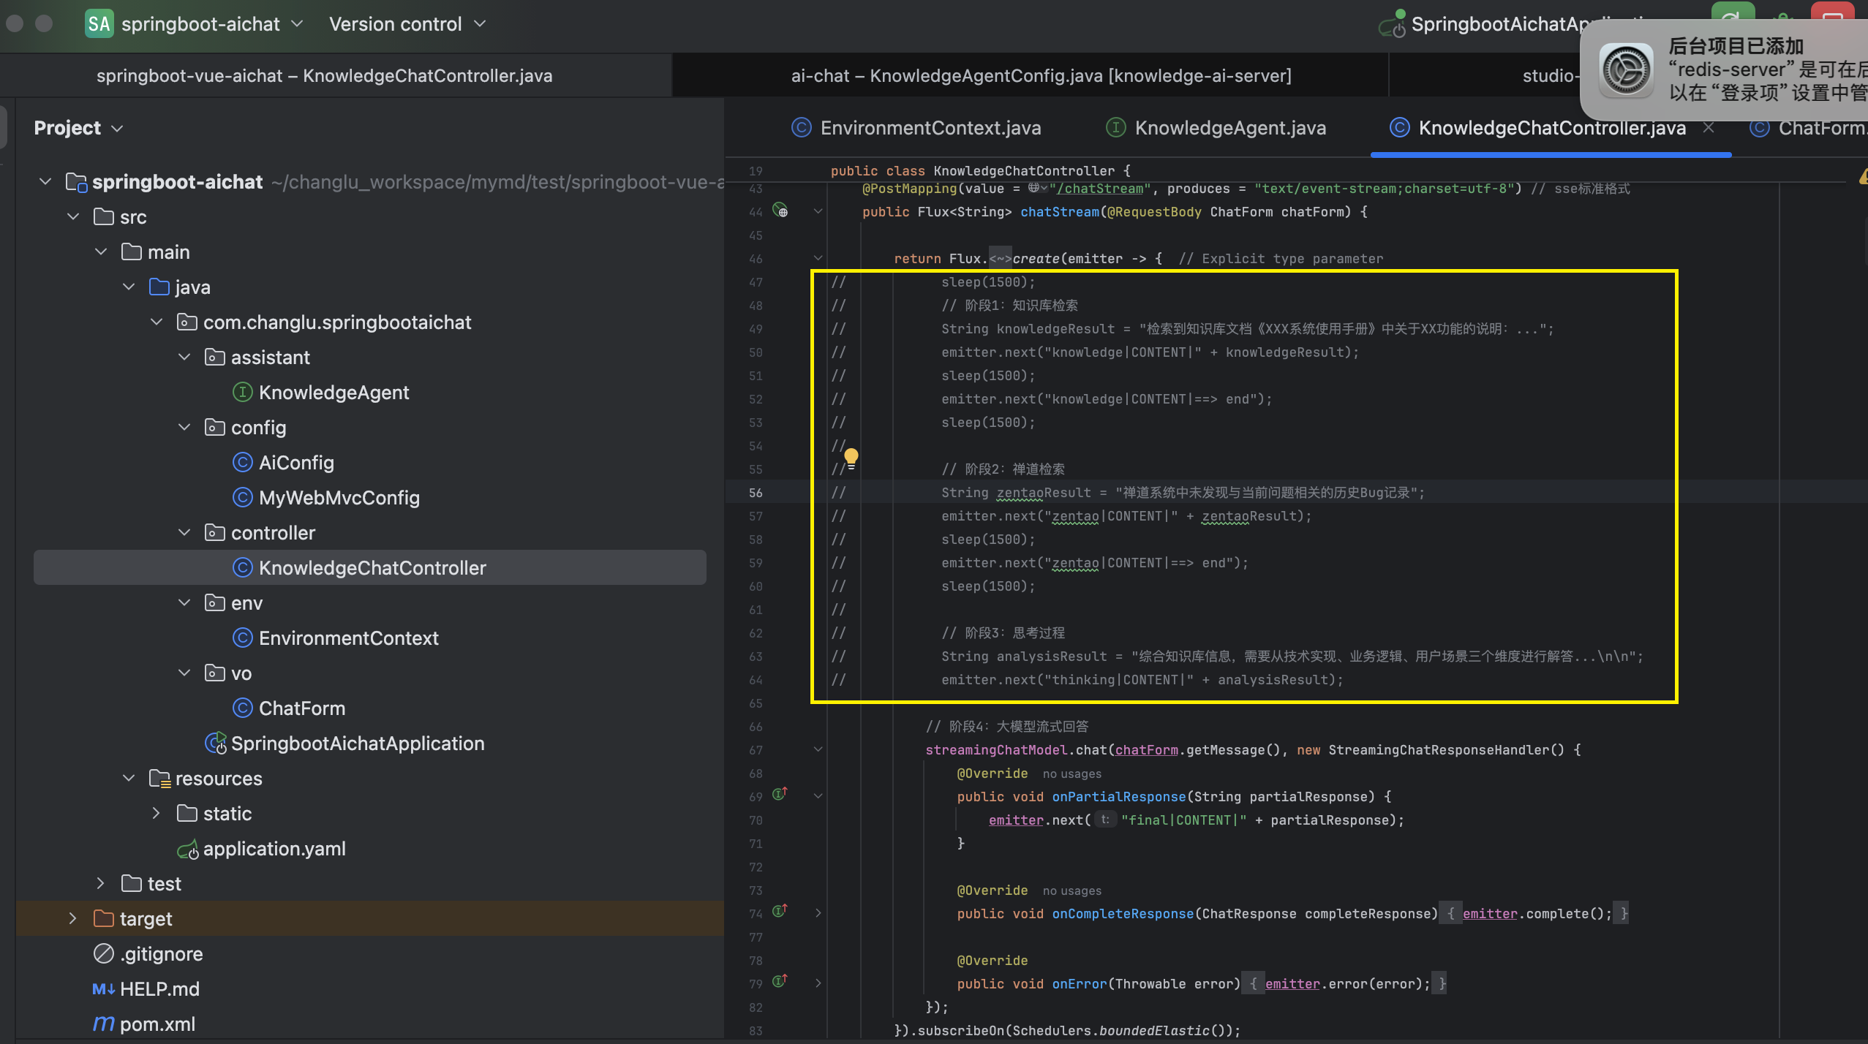This screenshot has width=1868, height=1044.
Task: Collapse the main folder
Action: point(101,251)
